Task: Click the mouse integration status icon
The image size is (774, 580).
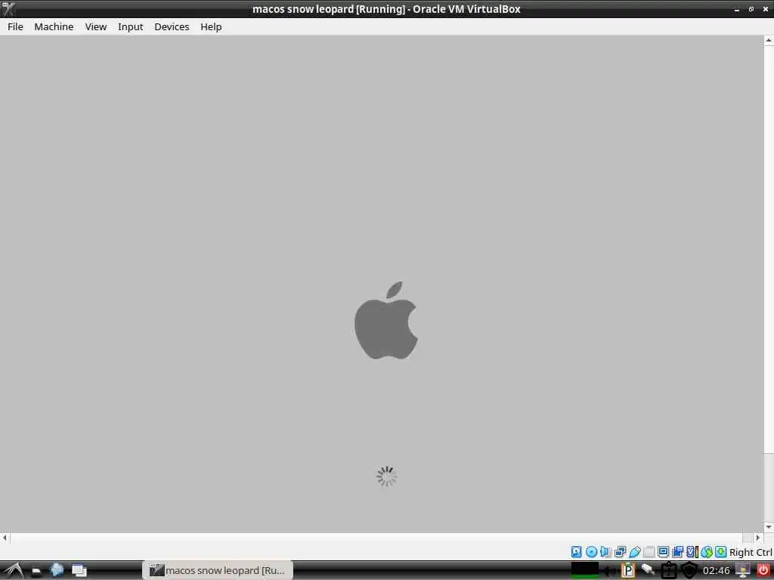Action: (x=707, y=552)
